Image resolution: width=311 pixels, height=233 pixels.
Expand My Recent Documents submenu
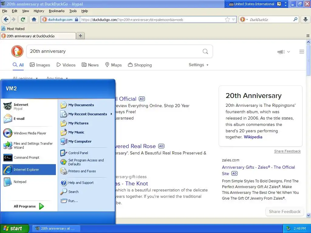[87, 114]
